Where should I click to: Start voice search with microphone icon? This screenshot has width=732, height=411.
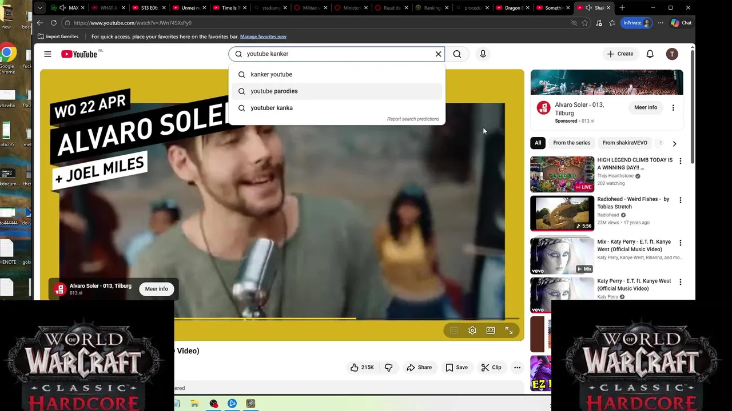(x=483, y=54)
